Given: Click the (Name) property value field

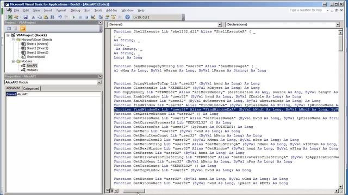Looking at the screenshot, I should (59, 94).
